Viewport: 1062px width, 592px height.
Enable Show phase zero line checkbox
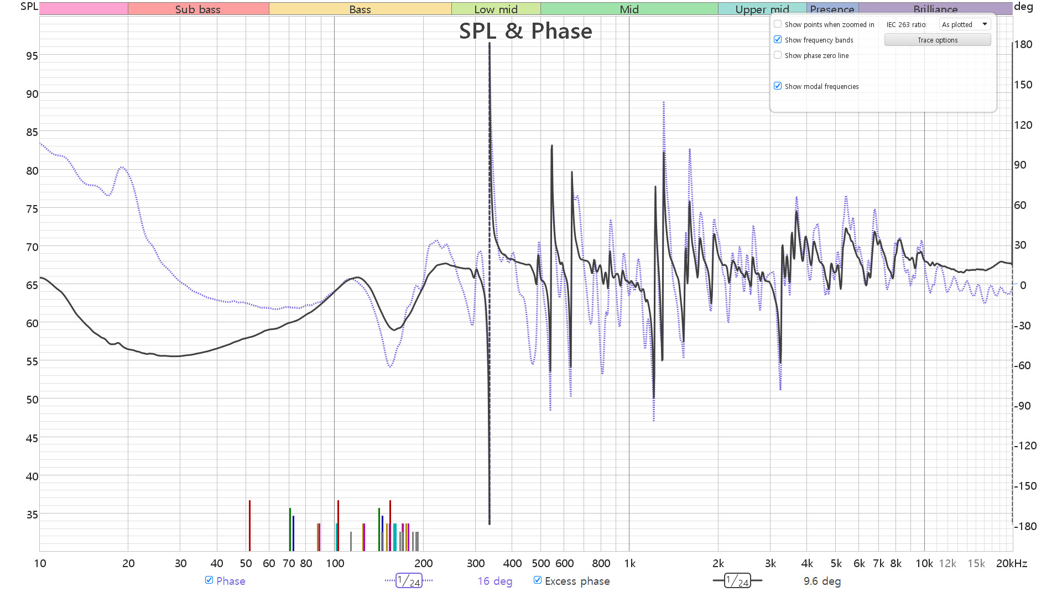[x=778, y=55]
